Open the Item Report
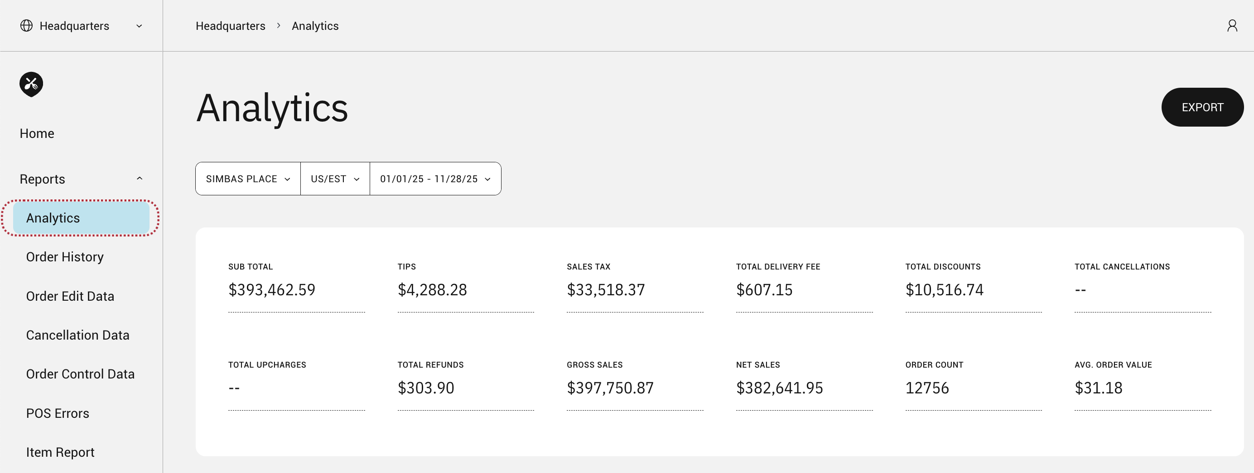1254x473 pixels. pos(60,453)
